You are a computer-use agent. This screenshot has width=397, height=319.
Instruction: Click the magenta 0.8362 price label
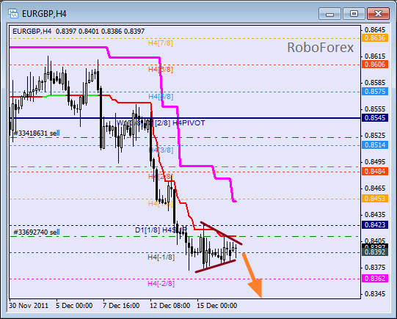pos(375,278)
